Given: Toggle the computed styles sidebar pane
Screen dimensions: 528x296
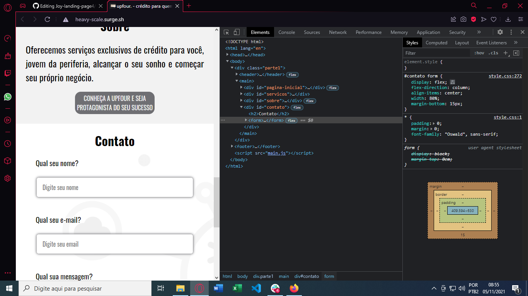Looking at the screenshot, I should [516, 53].
